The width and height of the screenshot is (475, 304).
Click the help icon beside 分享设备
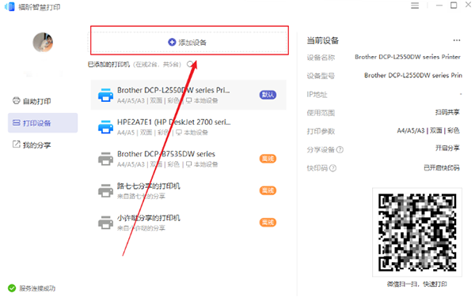tap(340, 149)
